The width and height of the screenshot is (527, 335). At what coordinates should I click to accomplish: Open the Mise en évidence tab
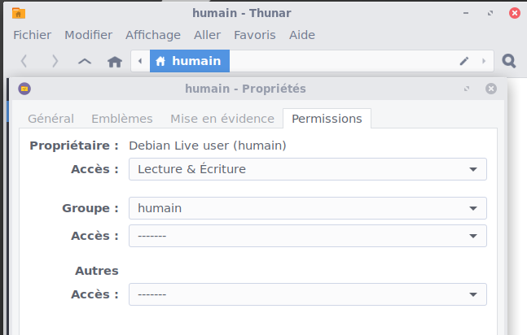tap(222, 119)
